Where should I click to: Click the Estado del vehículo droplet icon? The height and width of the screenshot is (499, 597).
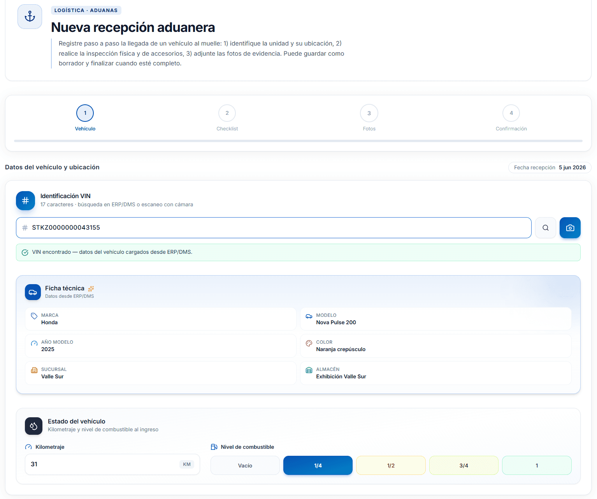coord(33,426)
